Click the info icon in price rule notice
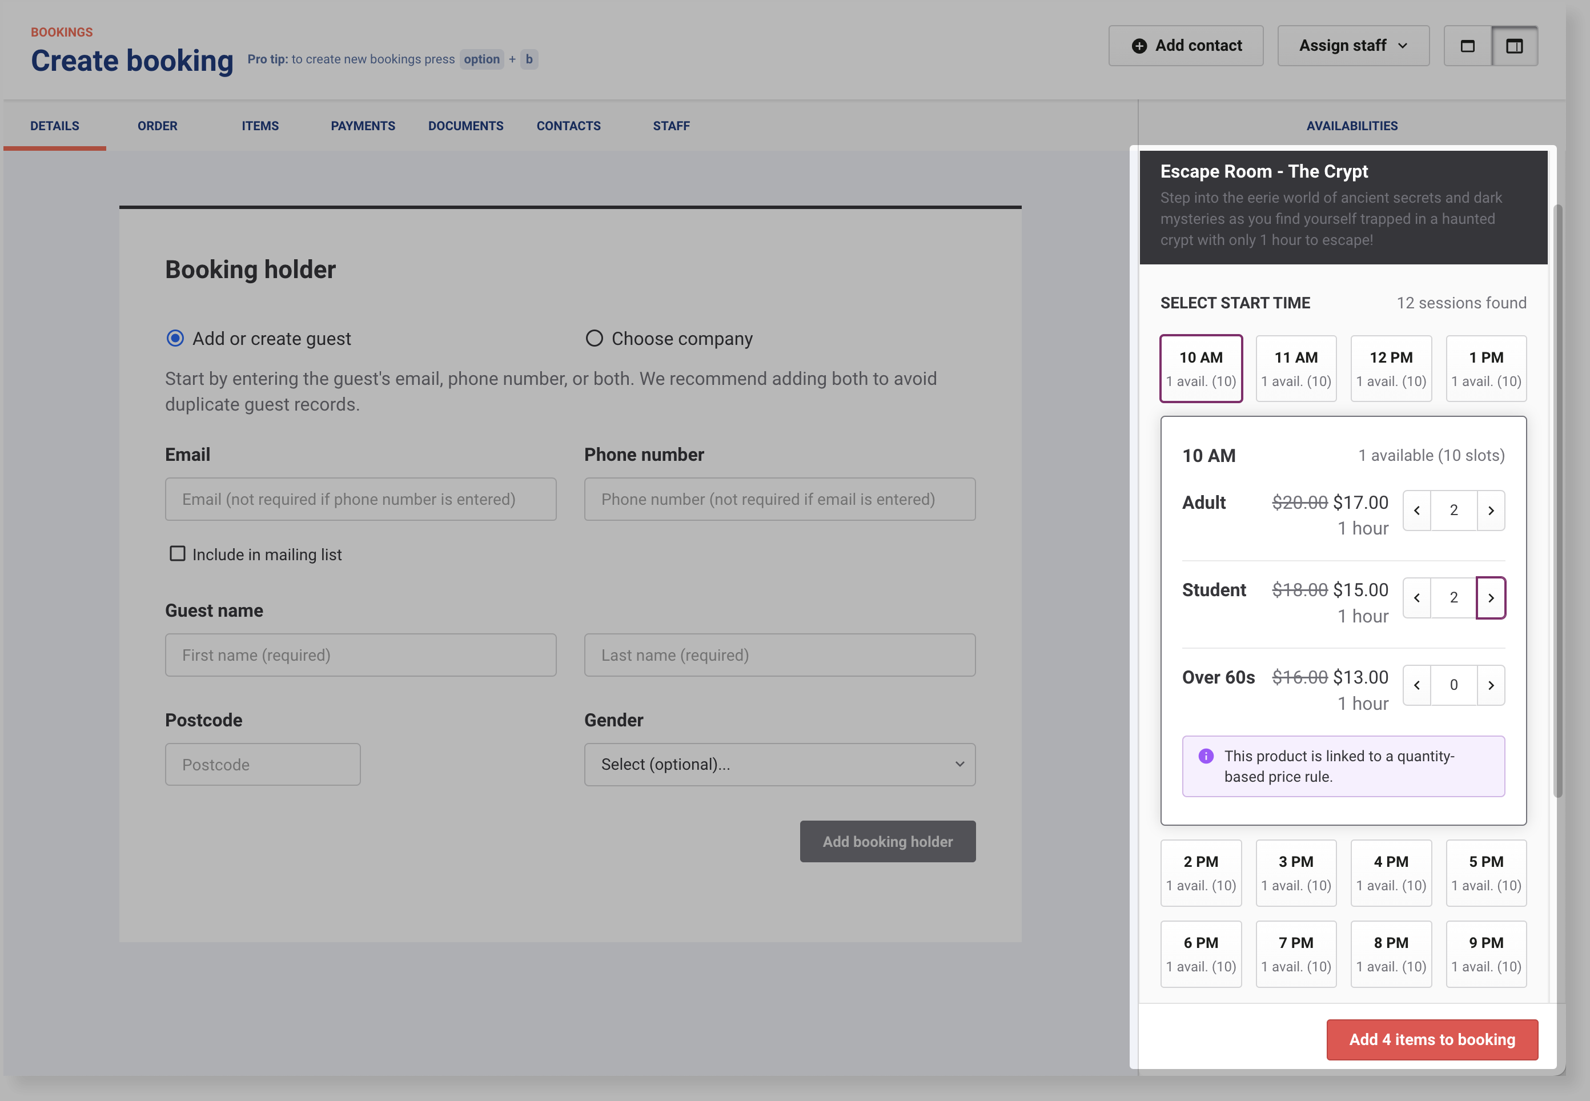The image size is (1590, 1101). pos(1206,756)
